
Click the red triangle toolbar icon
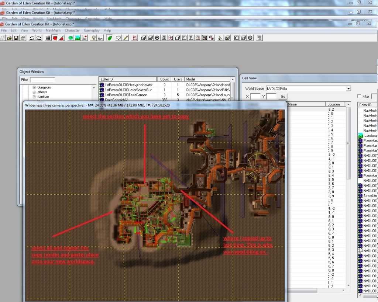62,38
